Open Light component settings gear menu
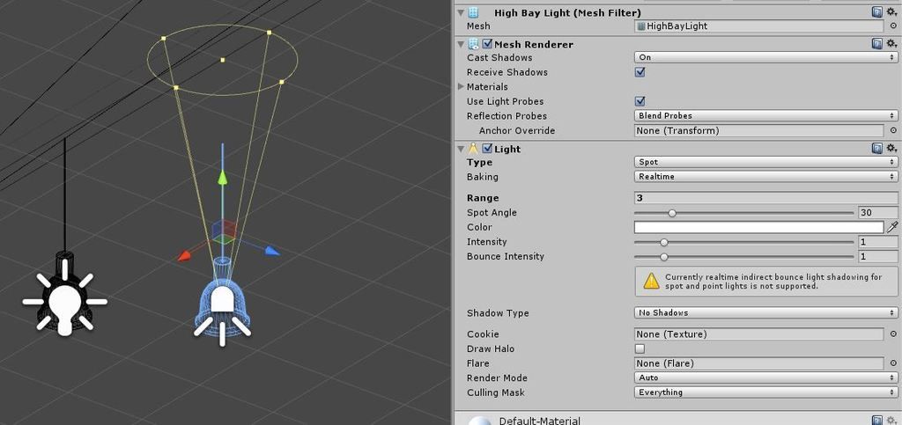The image size is (902, 425). pos(891,149)
